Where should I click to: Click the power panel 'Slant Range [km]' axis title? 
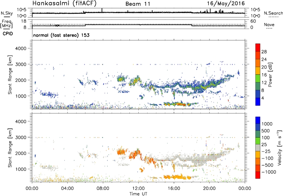(x=10, y=75)
